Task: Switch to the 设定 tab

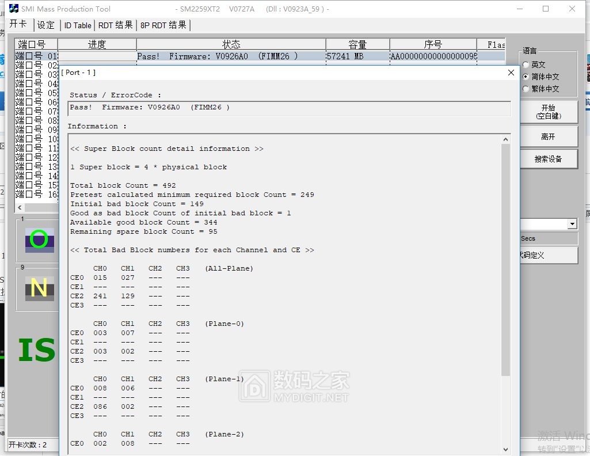Action: (x=46, y=25)
